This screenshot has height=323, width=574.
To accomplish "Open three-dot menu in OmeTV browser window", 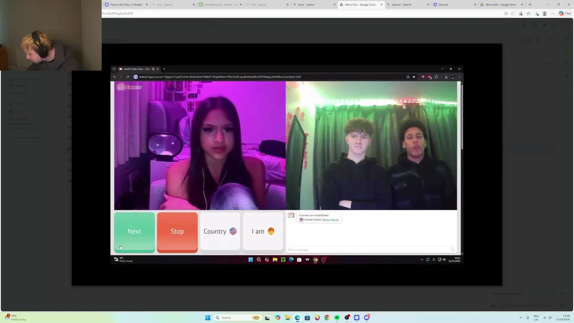I will coord(459,77).
